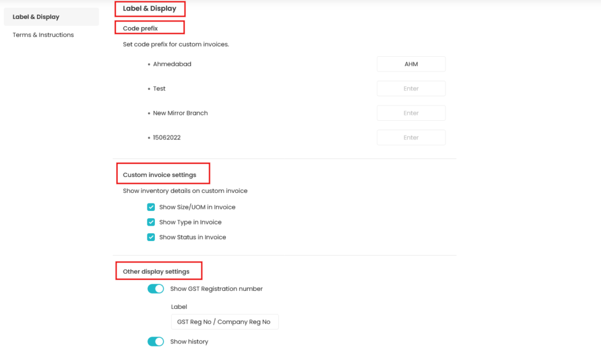Click the Label & Display page title
Screen dimensions: 601x357
[148, 8]
